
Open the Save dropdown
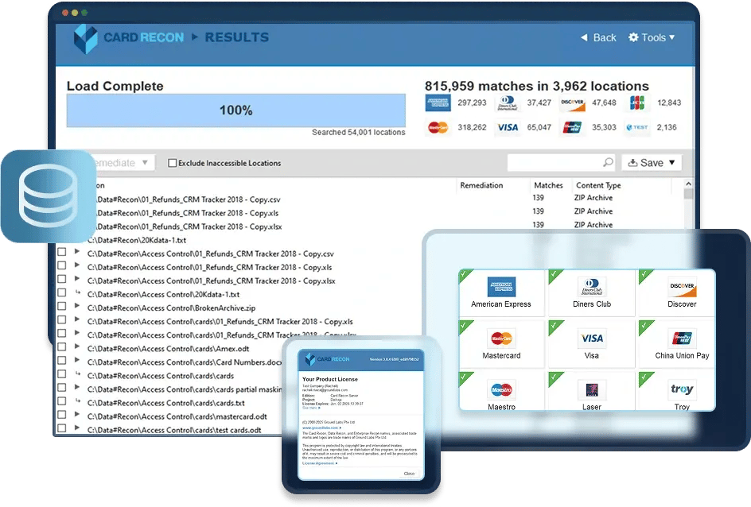click(652, 163)
